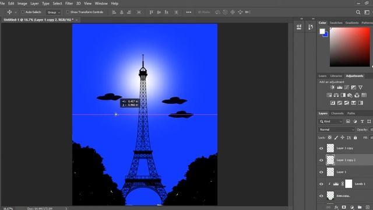
Task: Open the Image menu
Action: click(22, 3)
